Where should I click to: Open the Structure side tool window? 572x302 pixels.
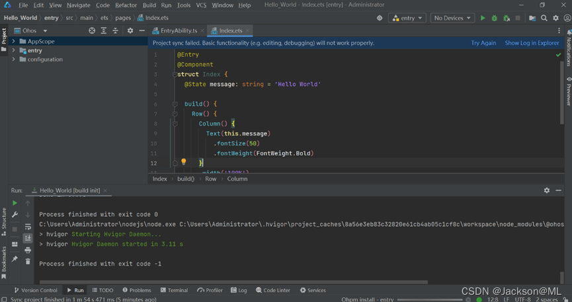(x=4, y=221)
